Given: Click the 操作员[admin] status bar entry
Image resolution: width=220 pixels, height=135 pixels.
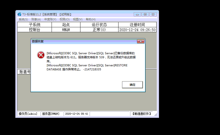Looking at the screenshot, I should tap(28, 114).
